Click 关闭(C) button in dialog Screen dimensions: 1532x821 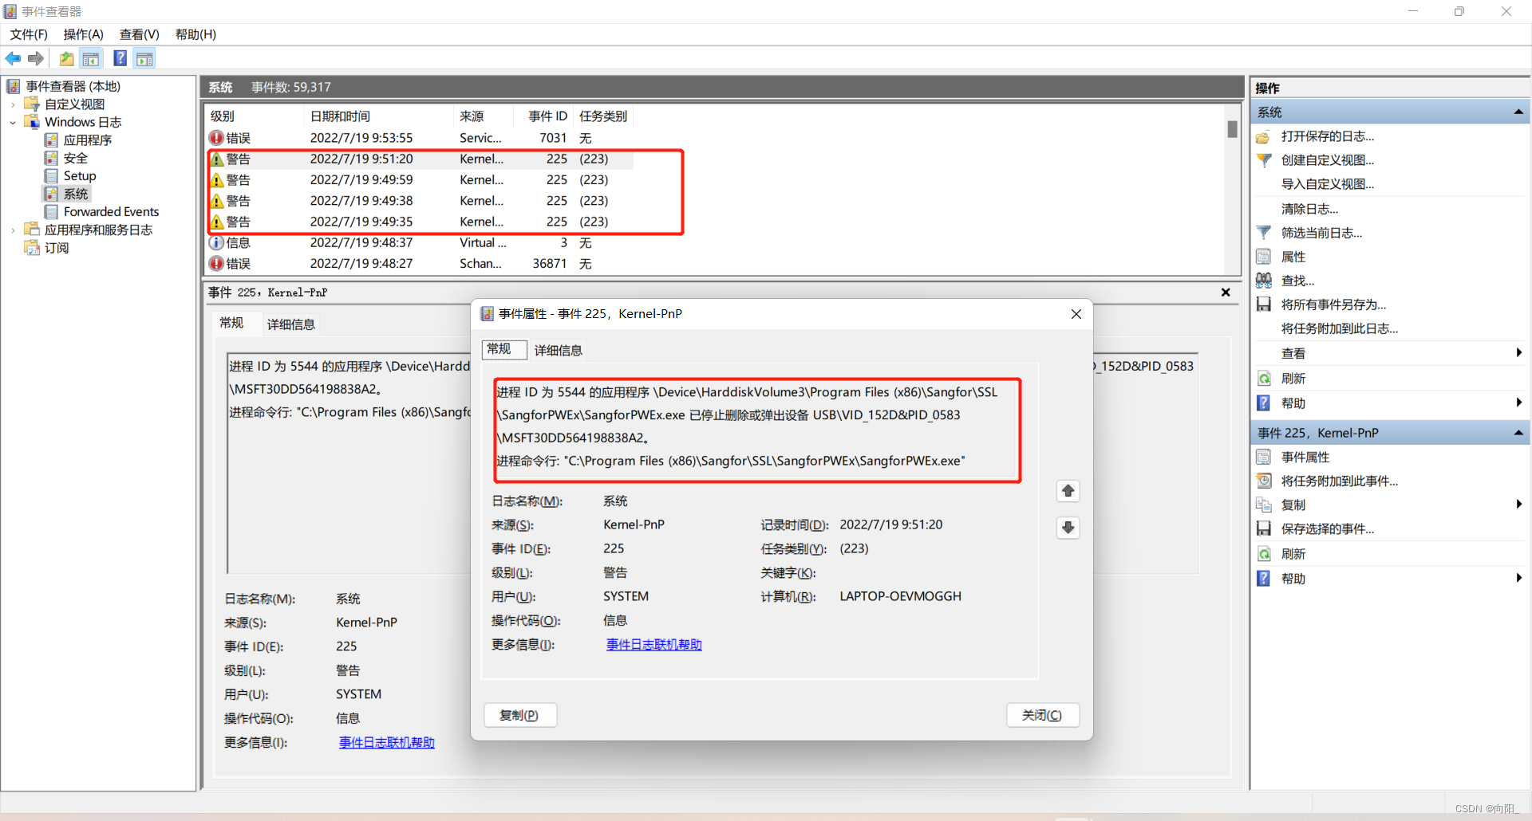point(1043,716)
